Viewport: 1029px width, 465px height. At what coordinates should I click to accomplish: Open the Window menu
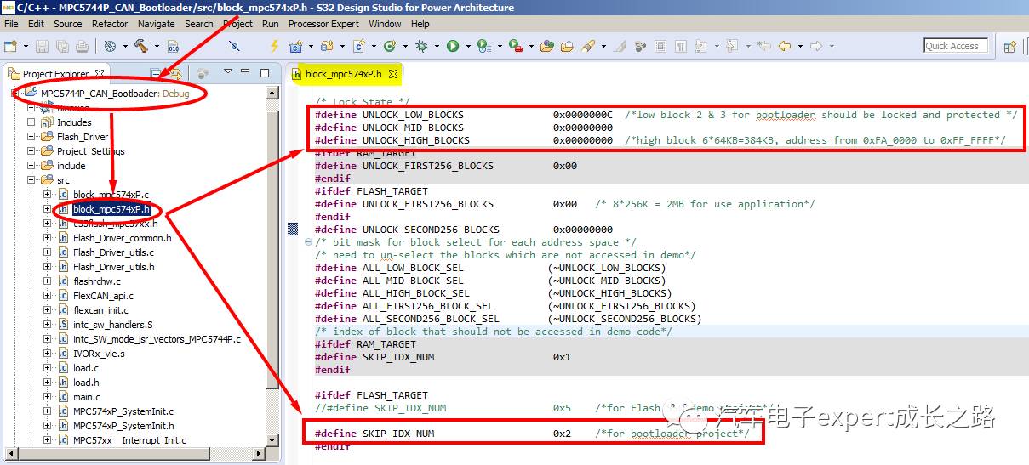pyautogui.click(x=385, y=24)
